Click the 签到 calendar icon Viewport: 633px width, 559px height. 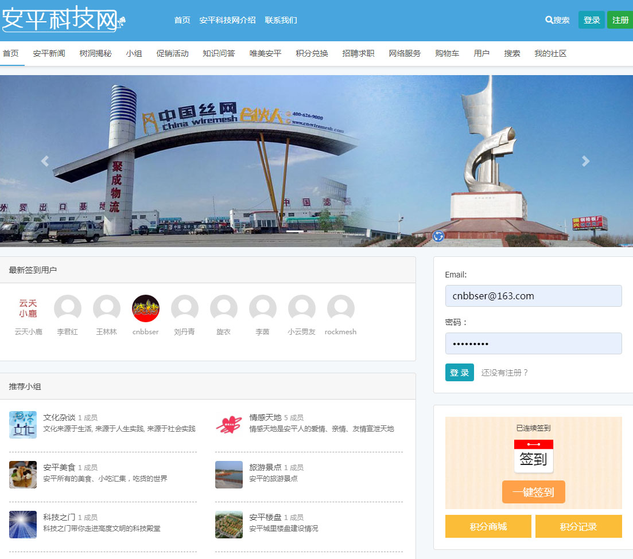tap(533, 456)
